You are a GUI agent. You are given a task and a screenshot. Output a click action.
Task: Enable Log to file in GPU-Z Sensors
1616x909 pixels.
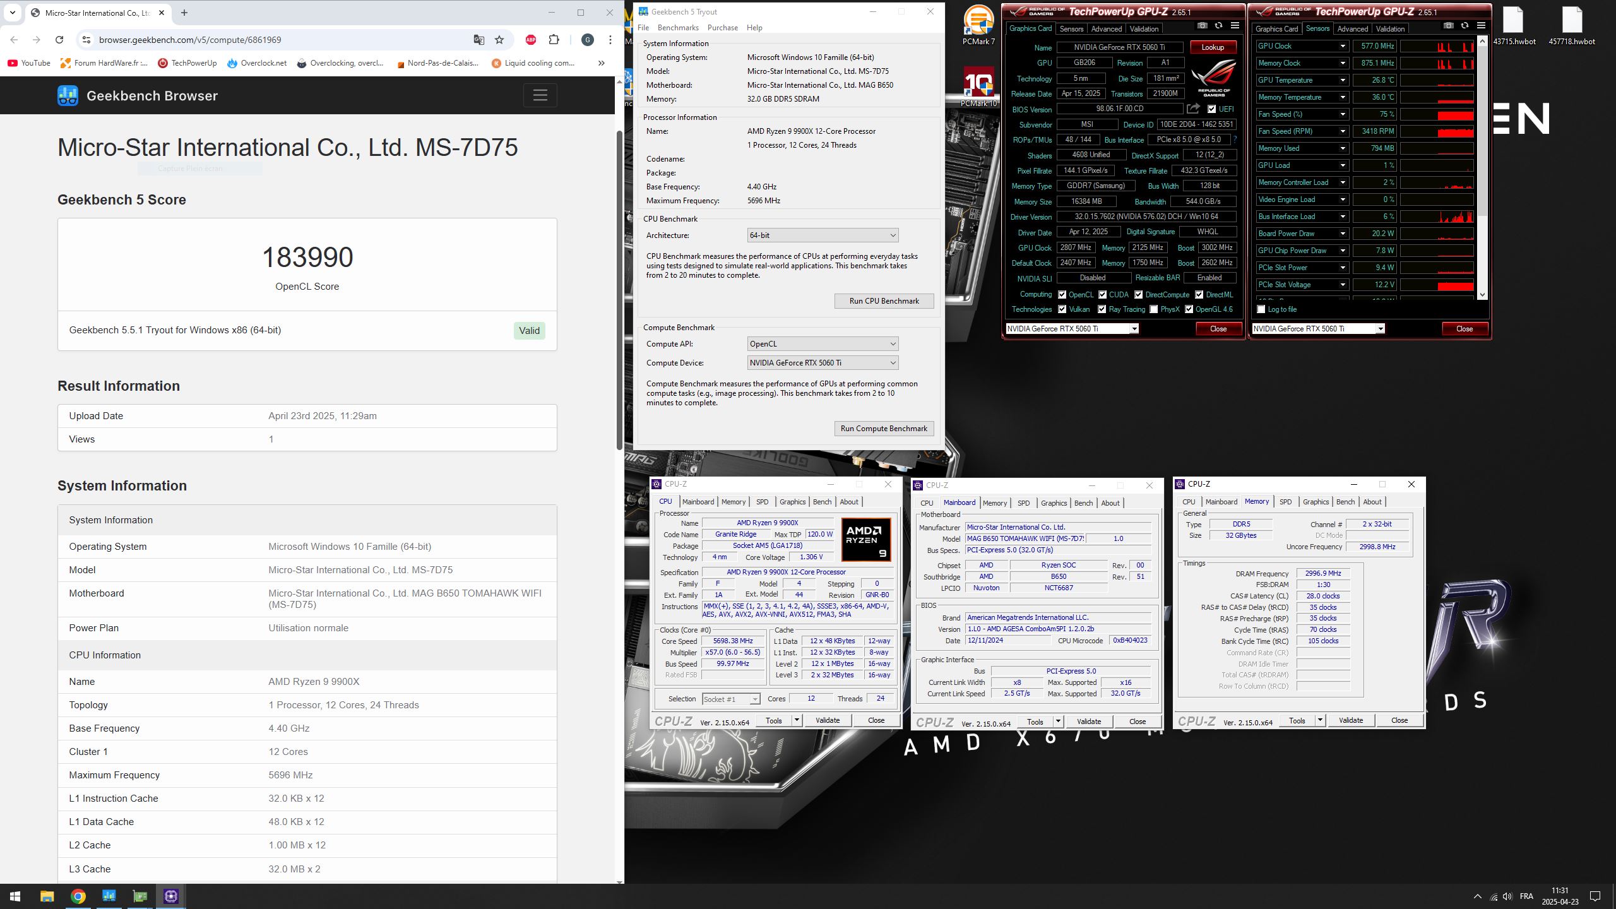tap(1261, 309)
